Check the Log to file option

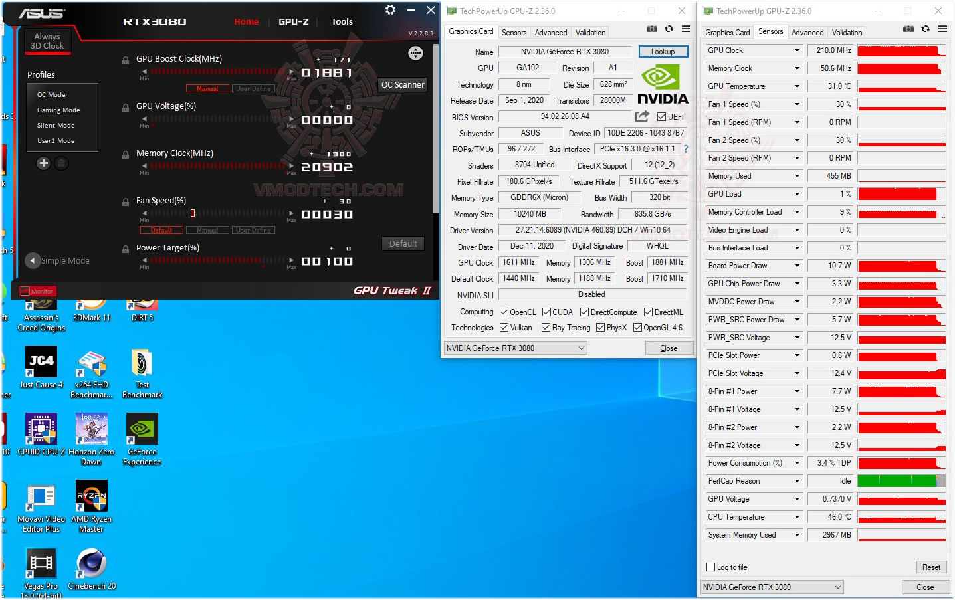(x=712, y=567)
